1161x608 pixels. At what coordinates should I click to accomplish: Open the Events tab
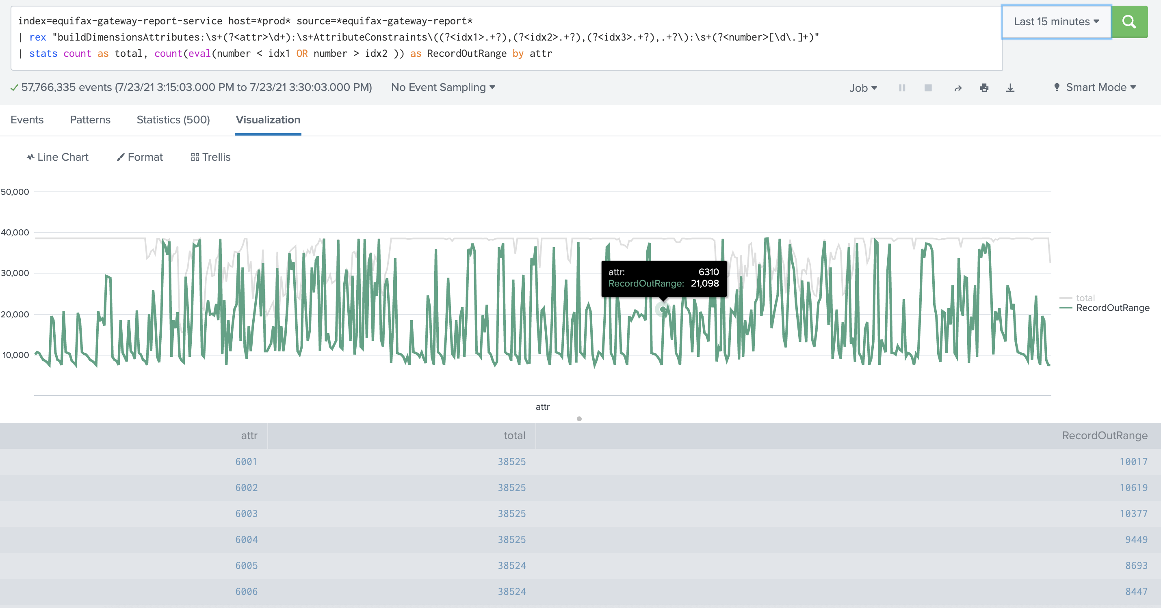(27, 120)
